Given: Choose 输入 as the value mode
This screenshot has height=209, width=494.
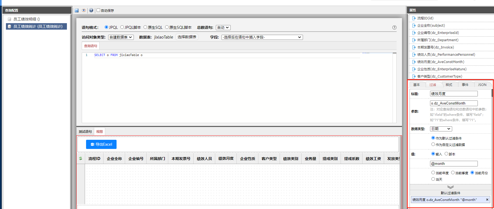Looking at the screenshot, I should 433,154.
